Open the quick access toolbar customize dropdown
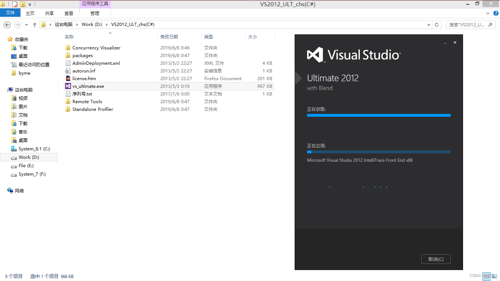This screenshot has height=281, width=500. point(30,5)
